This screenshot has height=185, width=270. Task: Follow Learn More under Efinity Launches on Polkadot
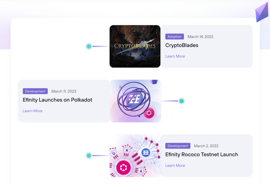coord(32,111)
